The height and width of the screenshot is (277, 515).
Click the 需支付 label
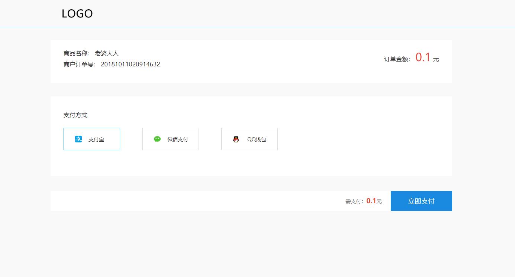[x=354, y=202]
